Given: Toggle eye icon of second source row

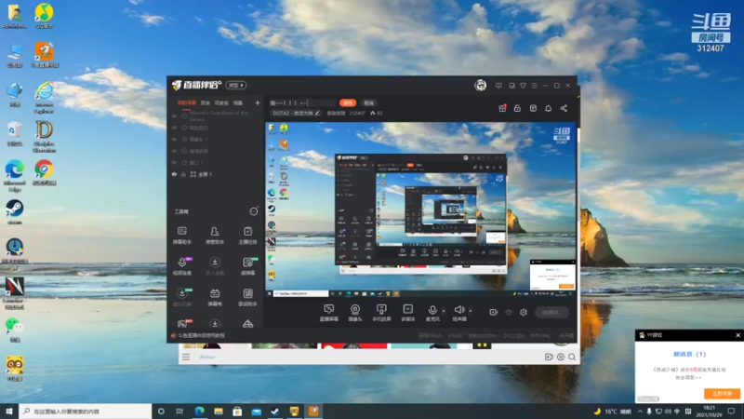Looking at the screenshot, I should 174,128.
